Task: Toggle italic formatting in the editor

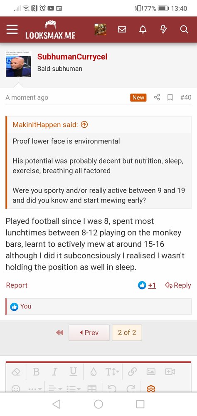Action: tap(54, 372)
